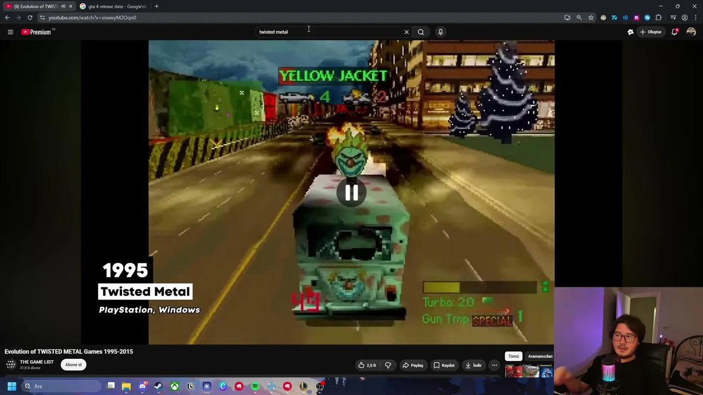This screenshot has width=703, height=395.
Task: Select the Aramanızdan filter chip
Action: (x=540, y=357)
